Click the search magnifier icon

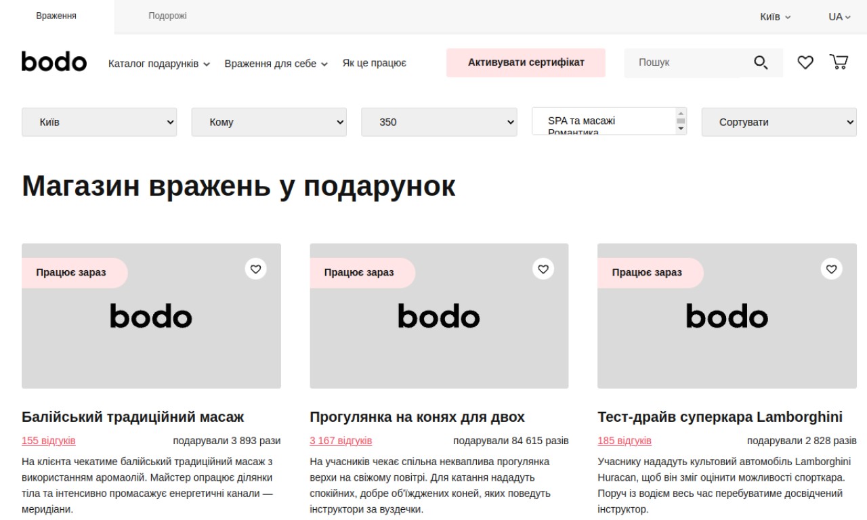761,63
